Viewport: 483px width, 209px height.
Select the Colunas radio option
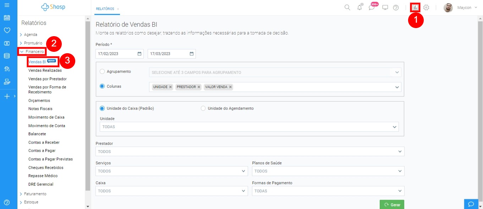click(x=103, y=86)
